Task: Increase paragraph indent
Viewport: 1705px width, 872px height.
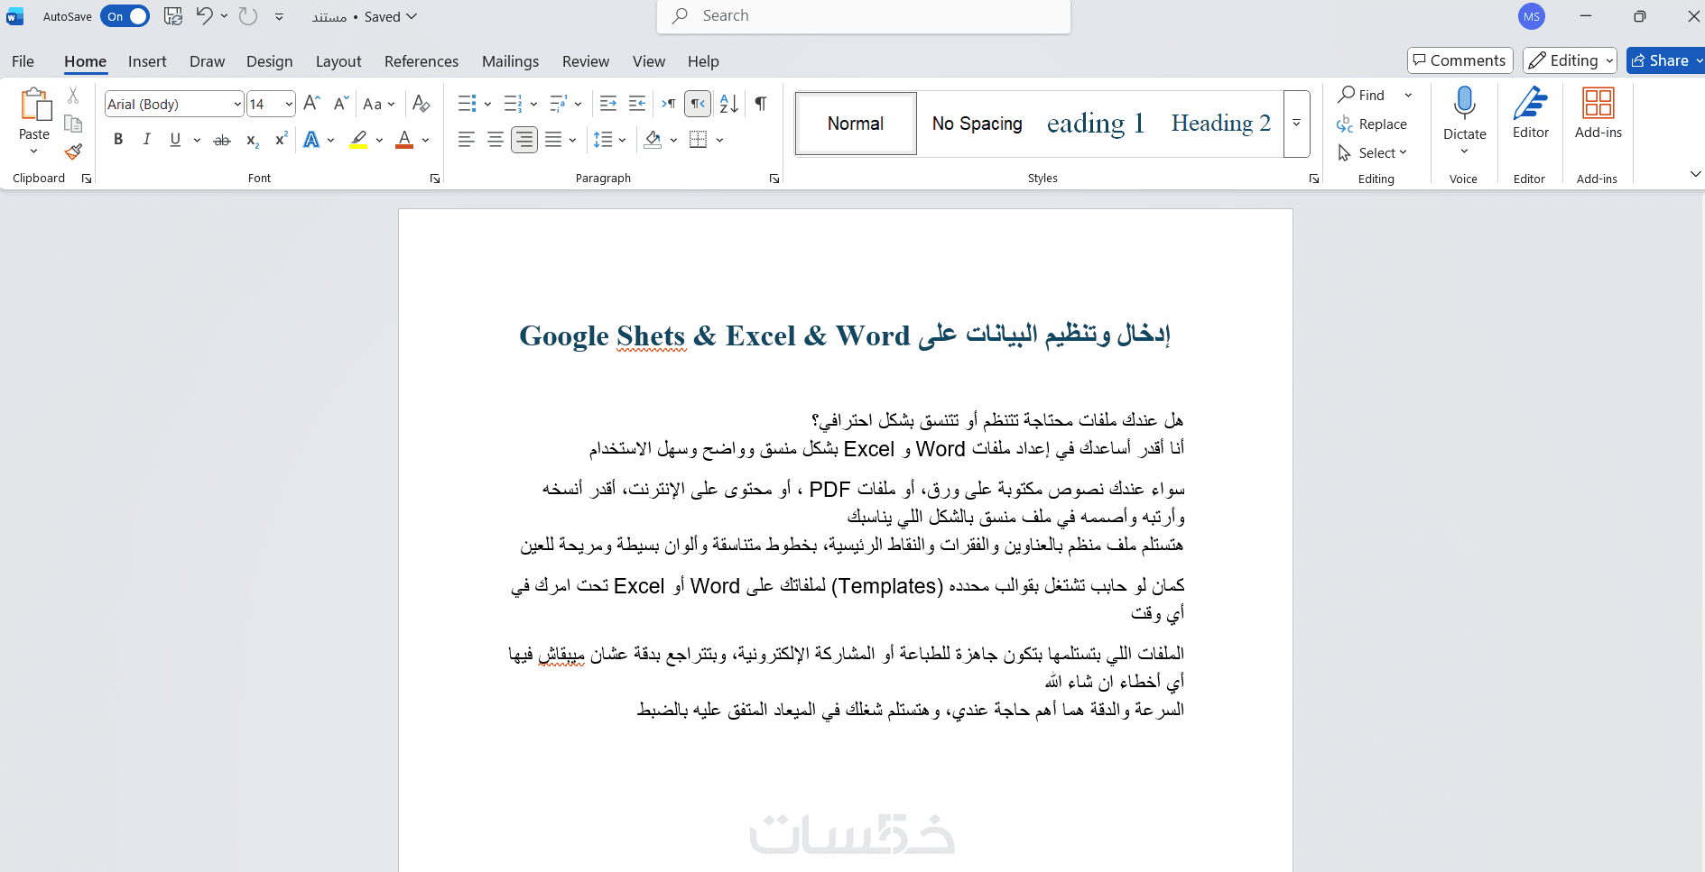Action: [637, 104]
